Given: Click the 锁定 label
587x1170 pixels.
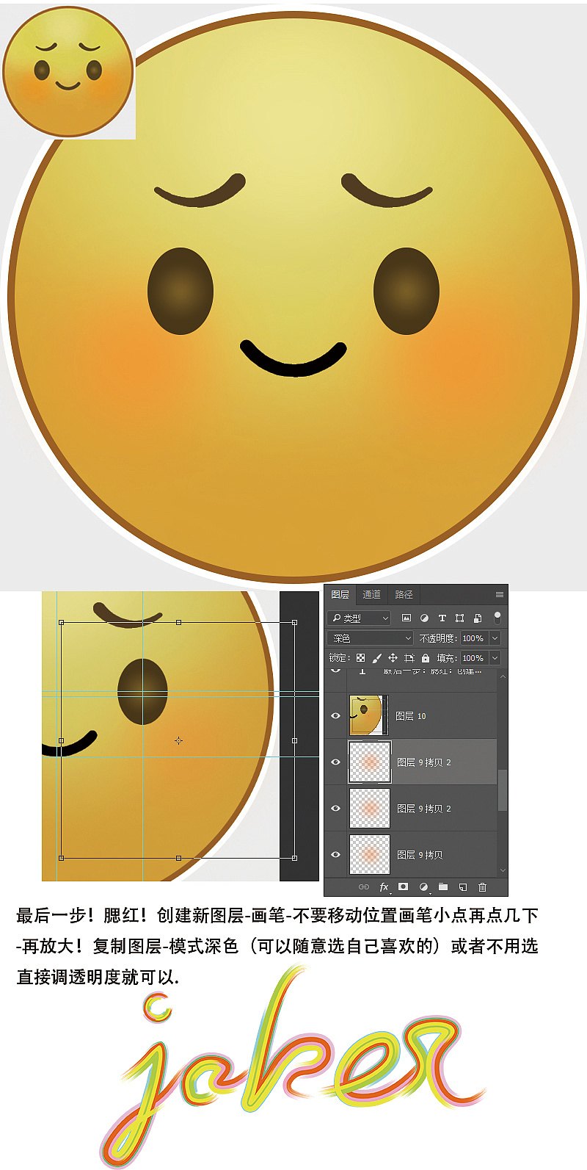Looking at the screenshot, I should (338, 658).
